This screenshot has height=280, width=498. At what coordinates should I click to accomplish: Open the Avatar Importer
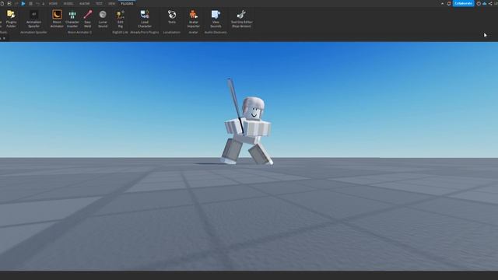pos(194,19)
